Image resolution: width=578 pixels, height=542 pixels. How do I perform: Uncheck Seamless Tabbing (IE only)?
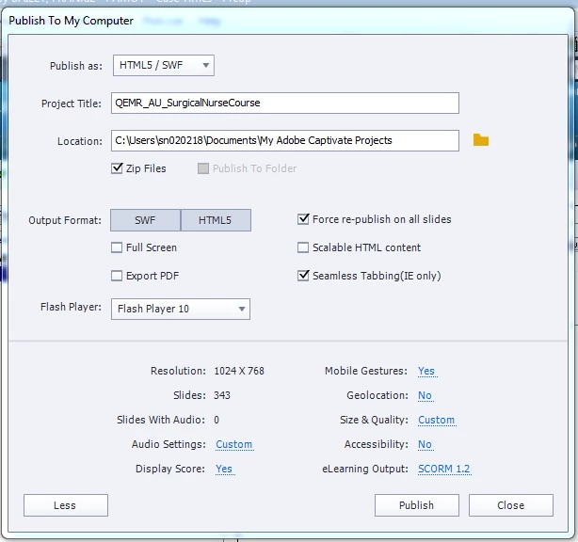coord(303,276)
